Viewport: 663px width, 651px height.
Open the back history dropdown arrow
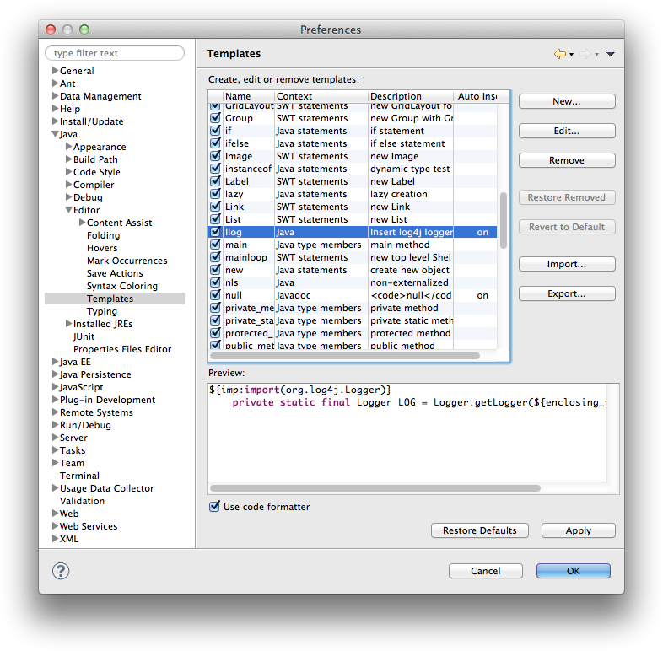(x=571, y=55)
